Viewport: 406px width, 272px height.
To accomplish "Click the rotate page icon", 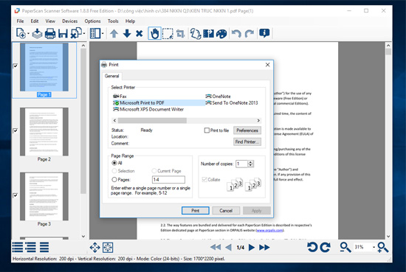I will 196,34.
